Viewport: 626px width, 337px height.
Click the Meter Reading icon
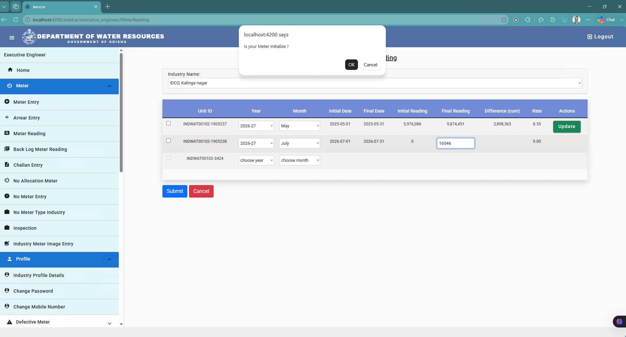[7, 133]
